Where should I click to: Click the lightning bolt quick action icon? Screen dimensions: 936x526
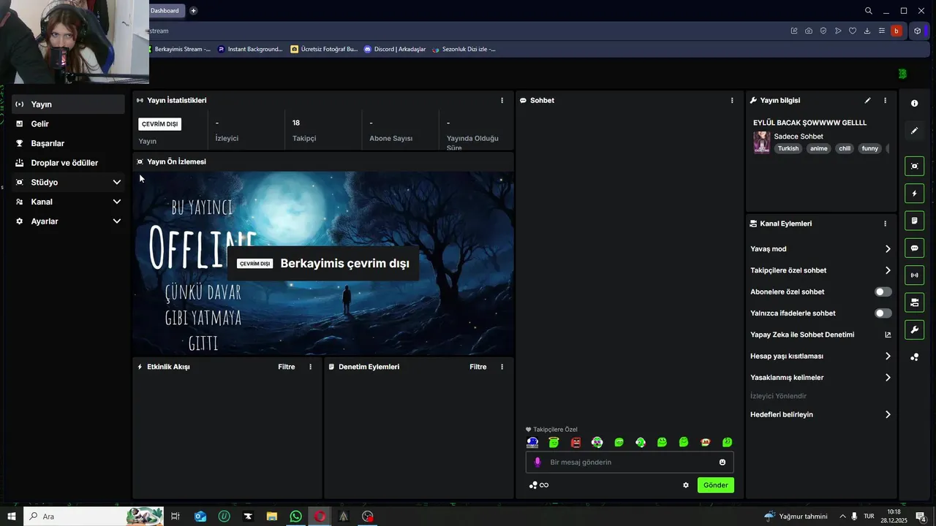click(x=914, y=194)
